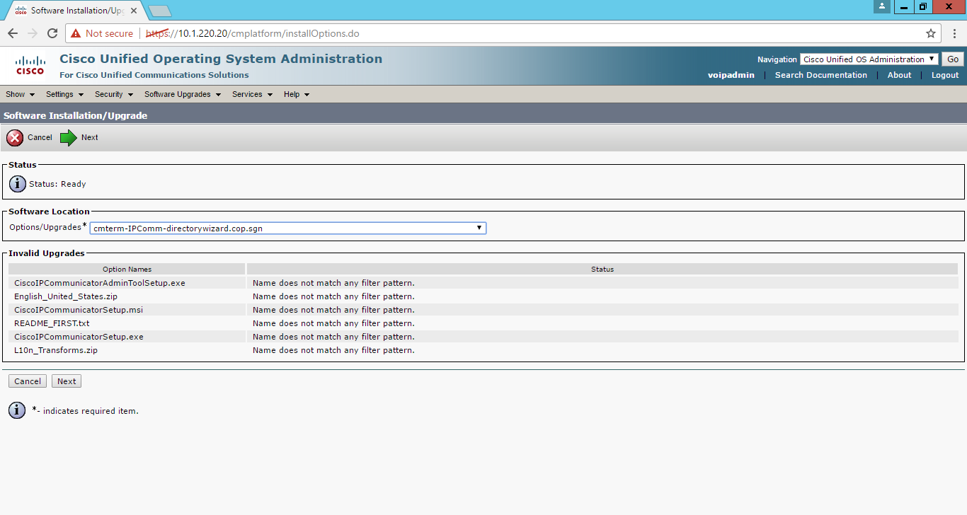Close the Software Installation/Upgrade tab
This screenshot has width=967, height=515.
(134, 11)
